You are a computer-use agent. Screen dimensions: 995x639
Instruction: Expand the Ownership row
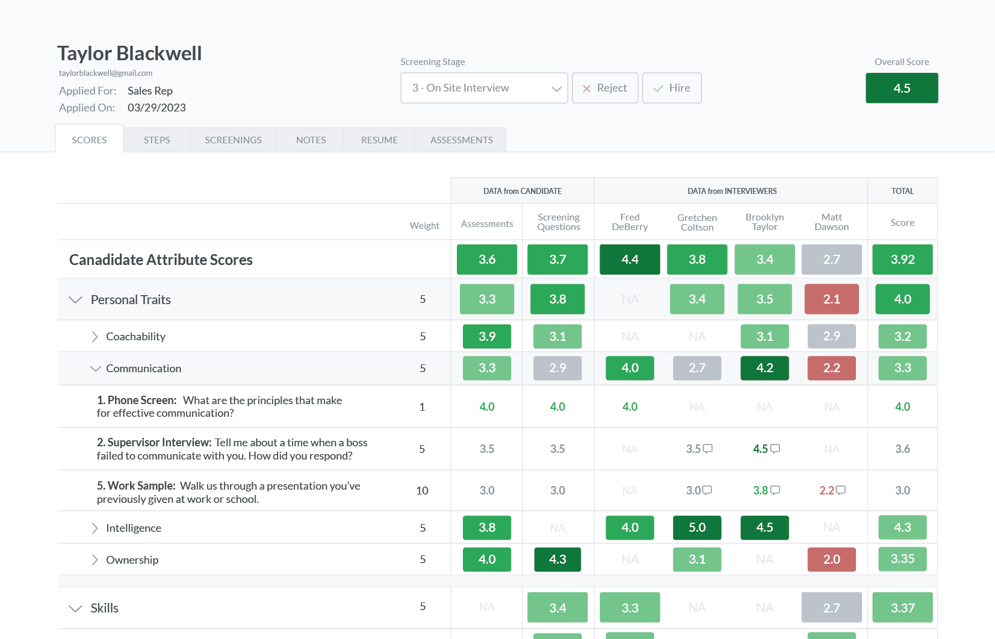tap(95, 560)
